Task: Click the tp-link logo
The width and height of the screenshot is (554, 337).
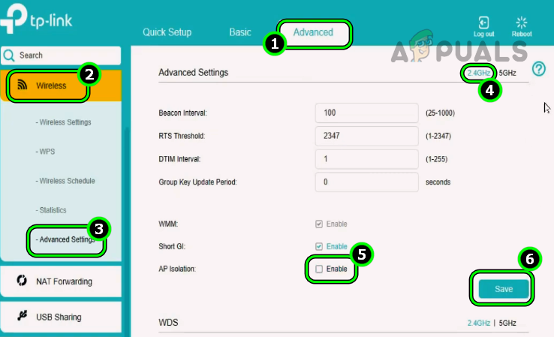Action: pos(36,19)
